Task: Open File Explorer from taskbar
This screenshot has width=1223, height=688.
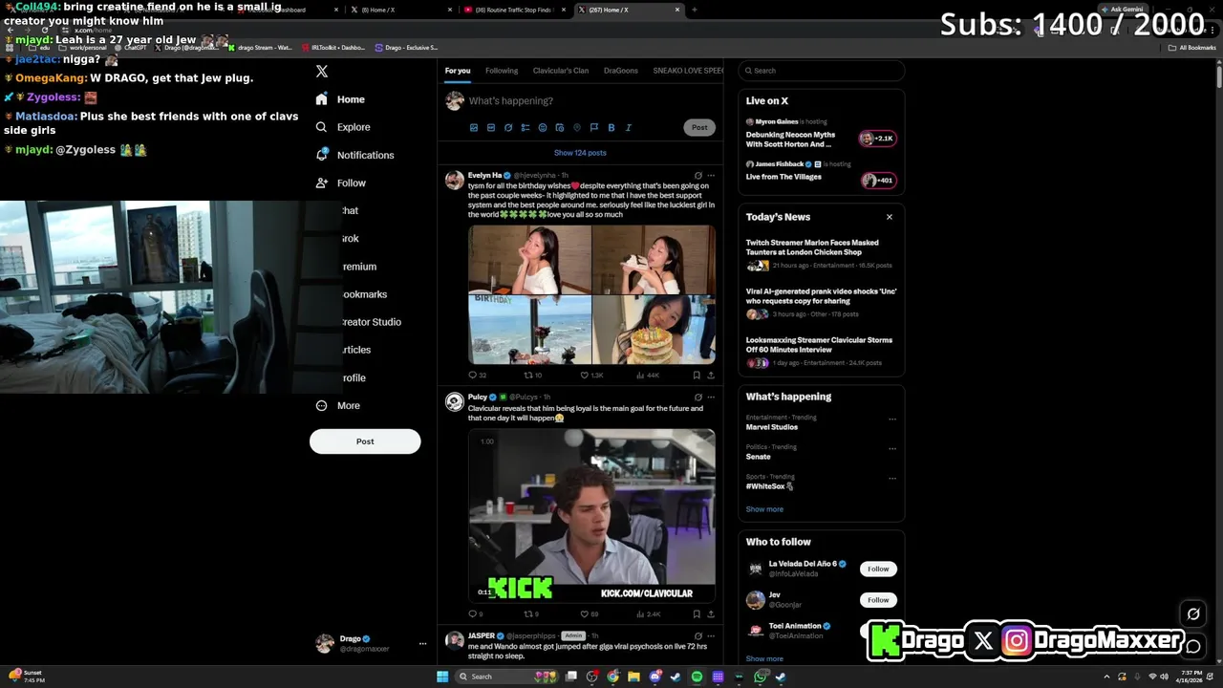Action: pyautogui.click(x=633, y=677)
